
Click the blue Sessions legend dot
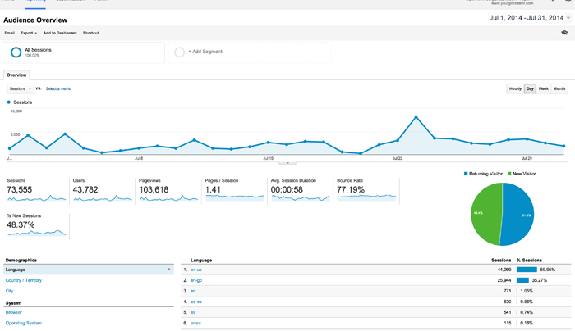coord(9,102)
